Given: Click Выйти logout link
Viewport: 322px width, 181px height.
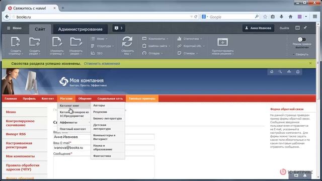Looking at the screenshot, I should (x=284, y=28).
